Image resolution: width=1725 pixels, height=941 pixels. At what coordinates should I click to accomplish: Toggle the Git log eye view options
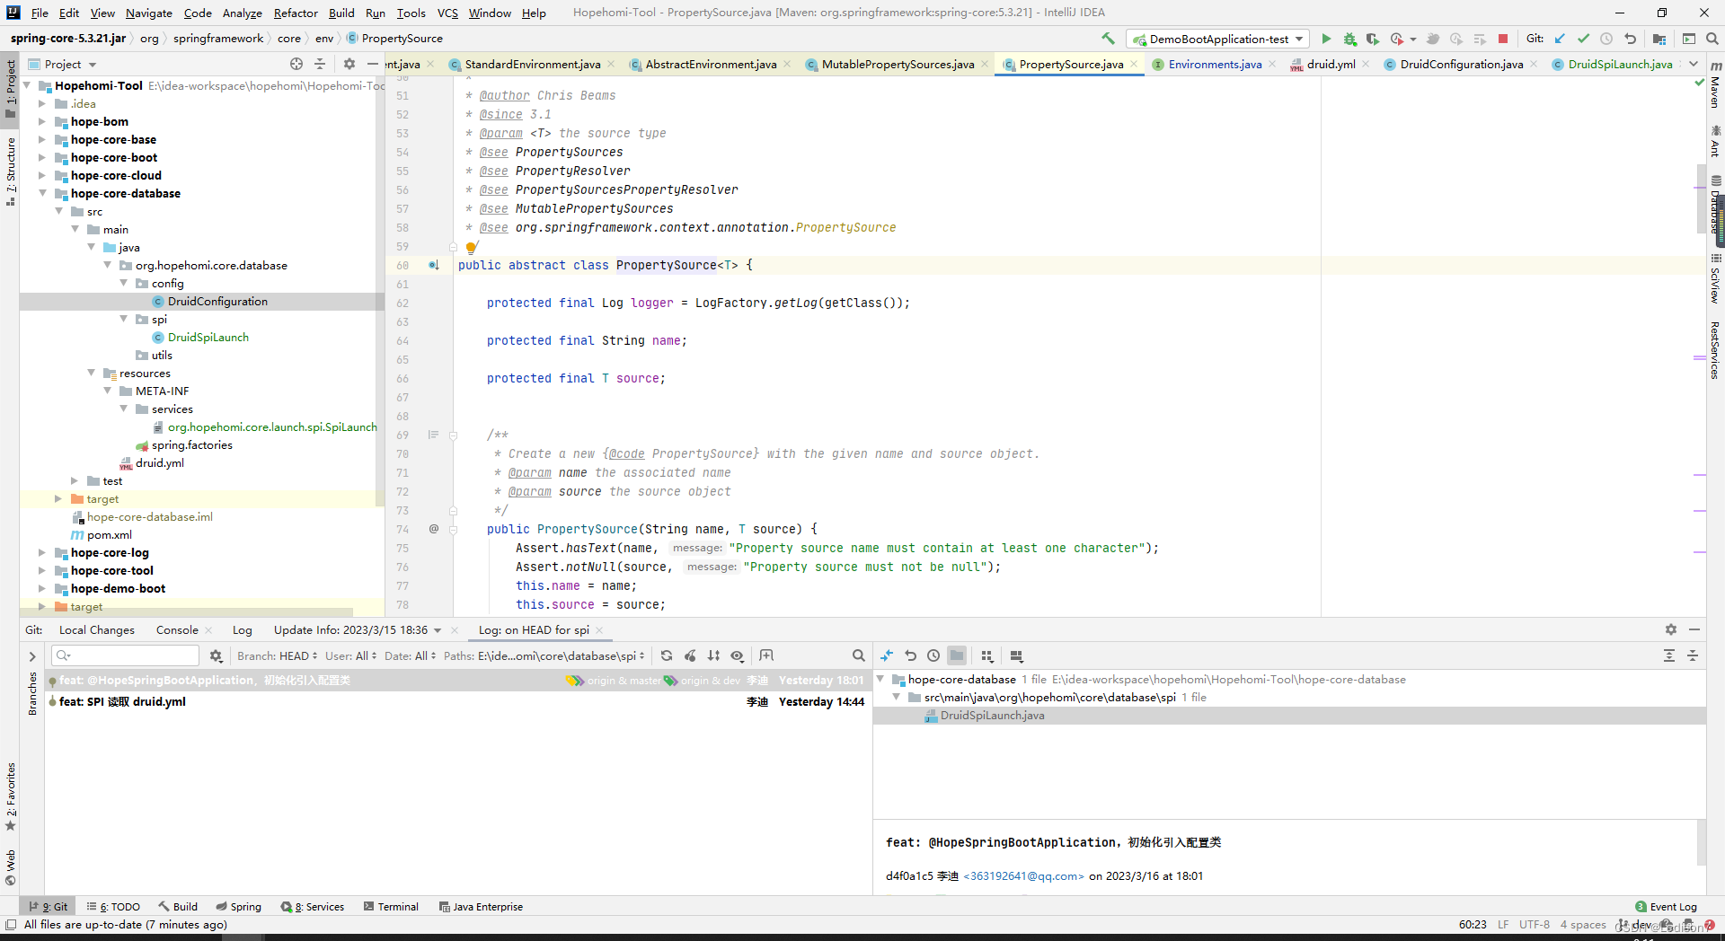coord(738,655)
